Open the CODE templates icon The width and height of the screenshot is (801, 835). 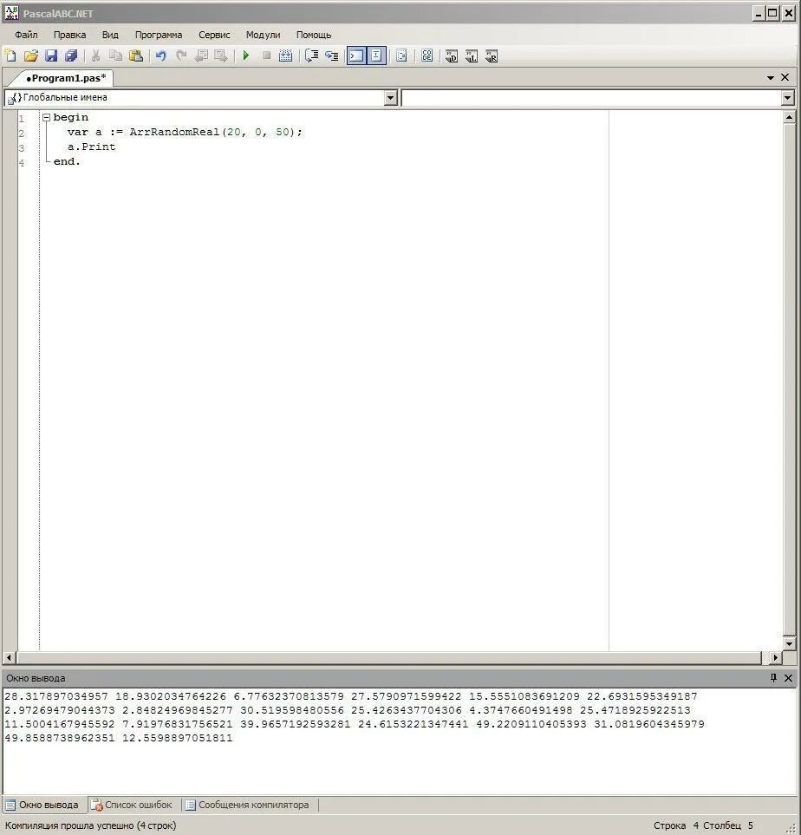click(x=427, y=55)
